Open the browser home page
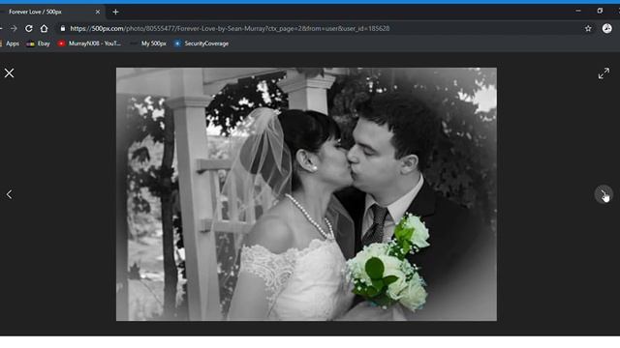The width and height of the screenshot is (620, 348). [x=44, y=28]
